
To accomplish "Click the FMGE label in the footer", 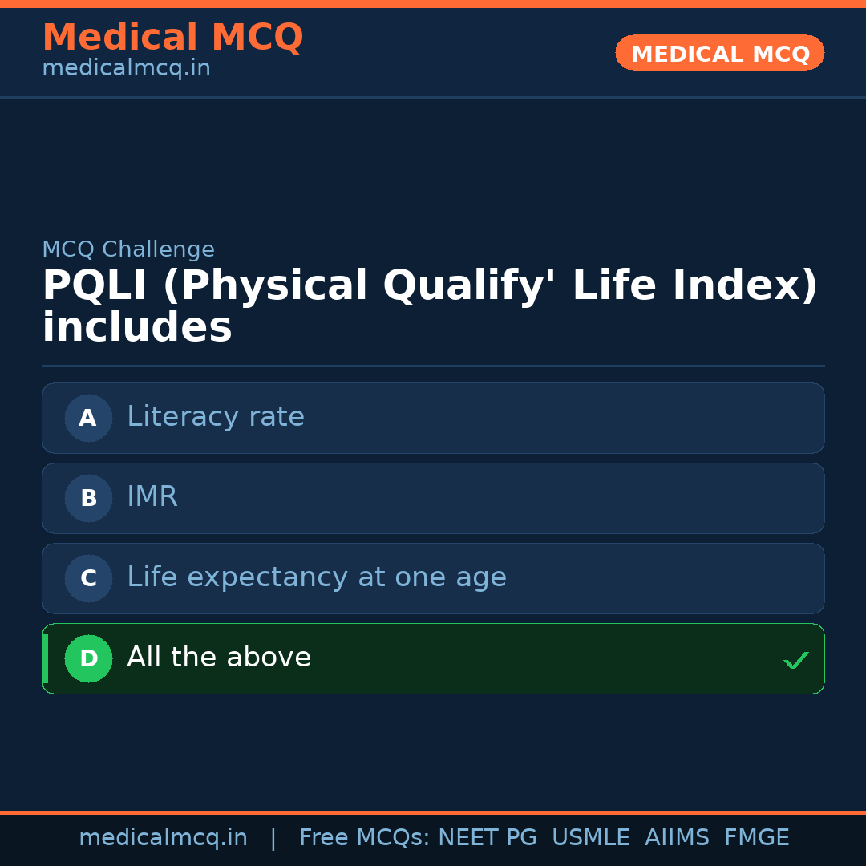I will (x=756, y=837).
